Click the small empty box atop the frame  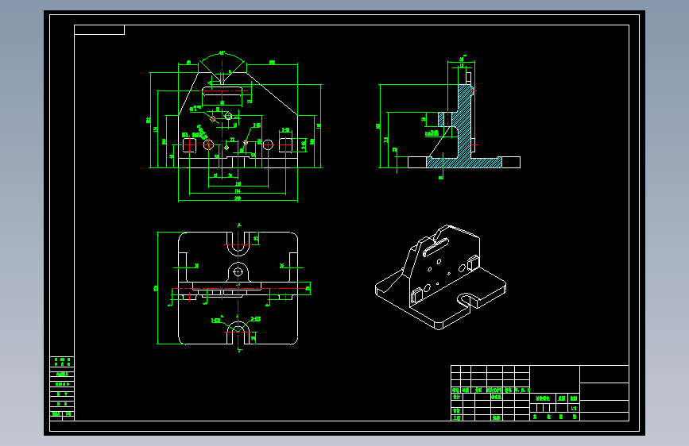coord(99,30)
